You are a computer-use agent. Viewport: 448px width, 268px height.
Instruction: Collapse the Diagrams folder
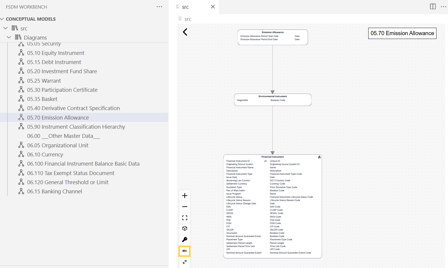9,37
